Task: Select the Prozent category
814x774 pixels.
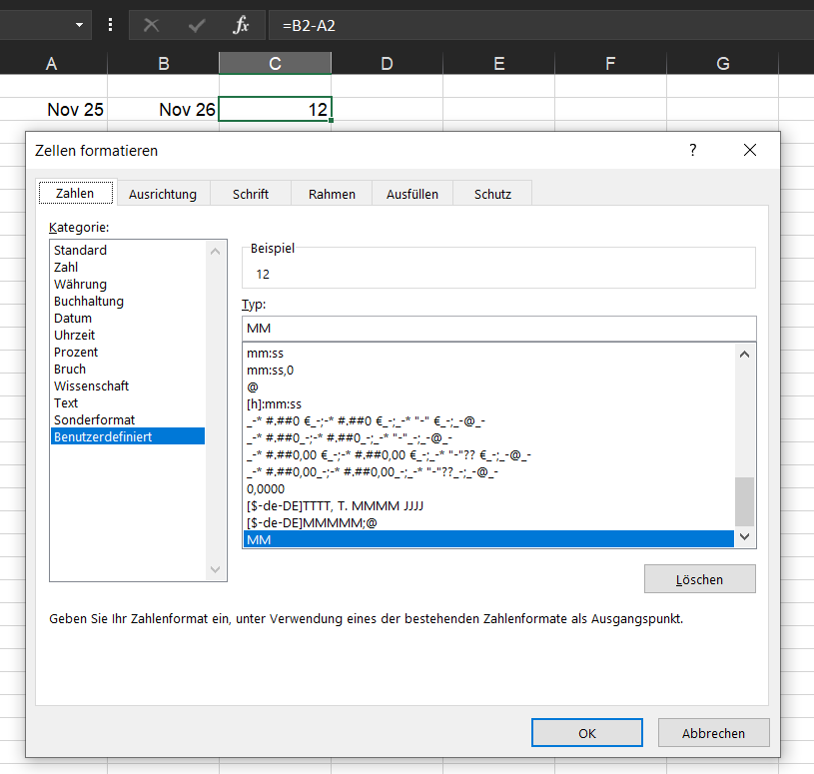Action: (x=128, y=352)
